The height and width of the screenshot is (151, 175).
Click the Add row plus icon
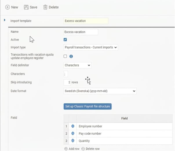[66, 149]
